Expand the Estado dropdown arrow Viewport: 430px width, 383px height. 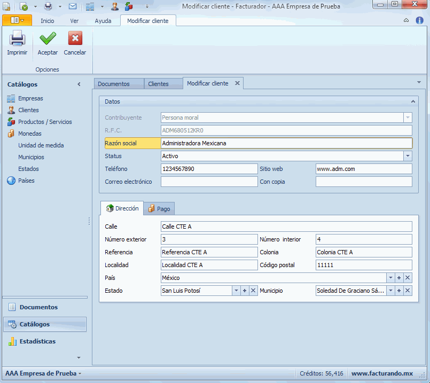click(236, 291)
